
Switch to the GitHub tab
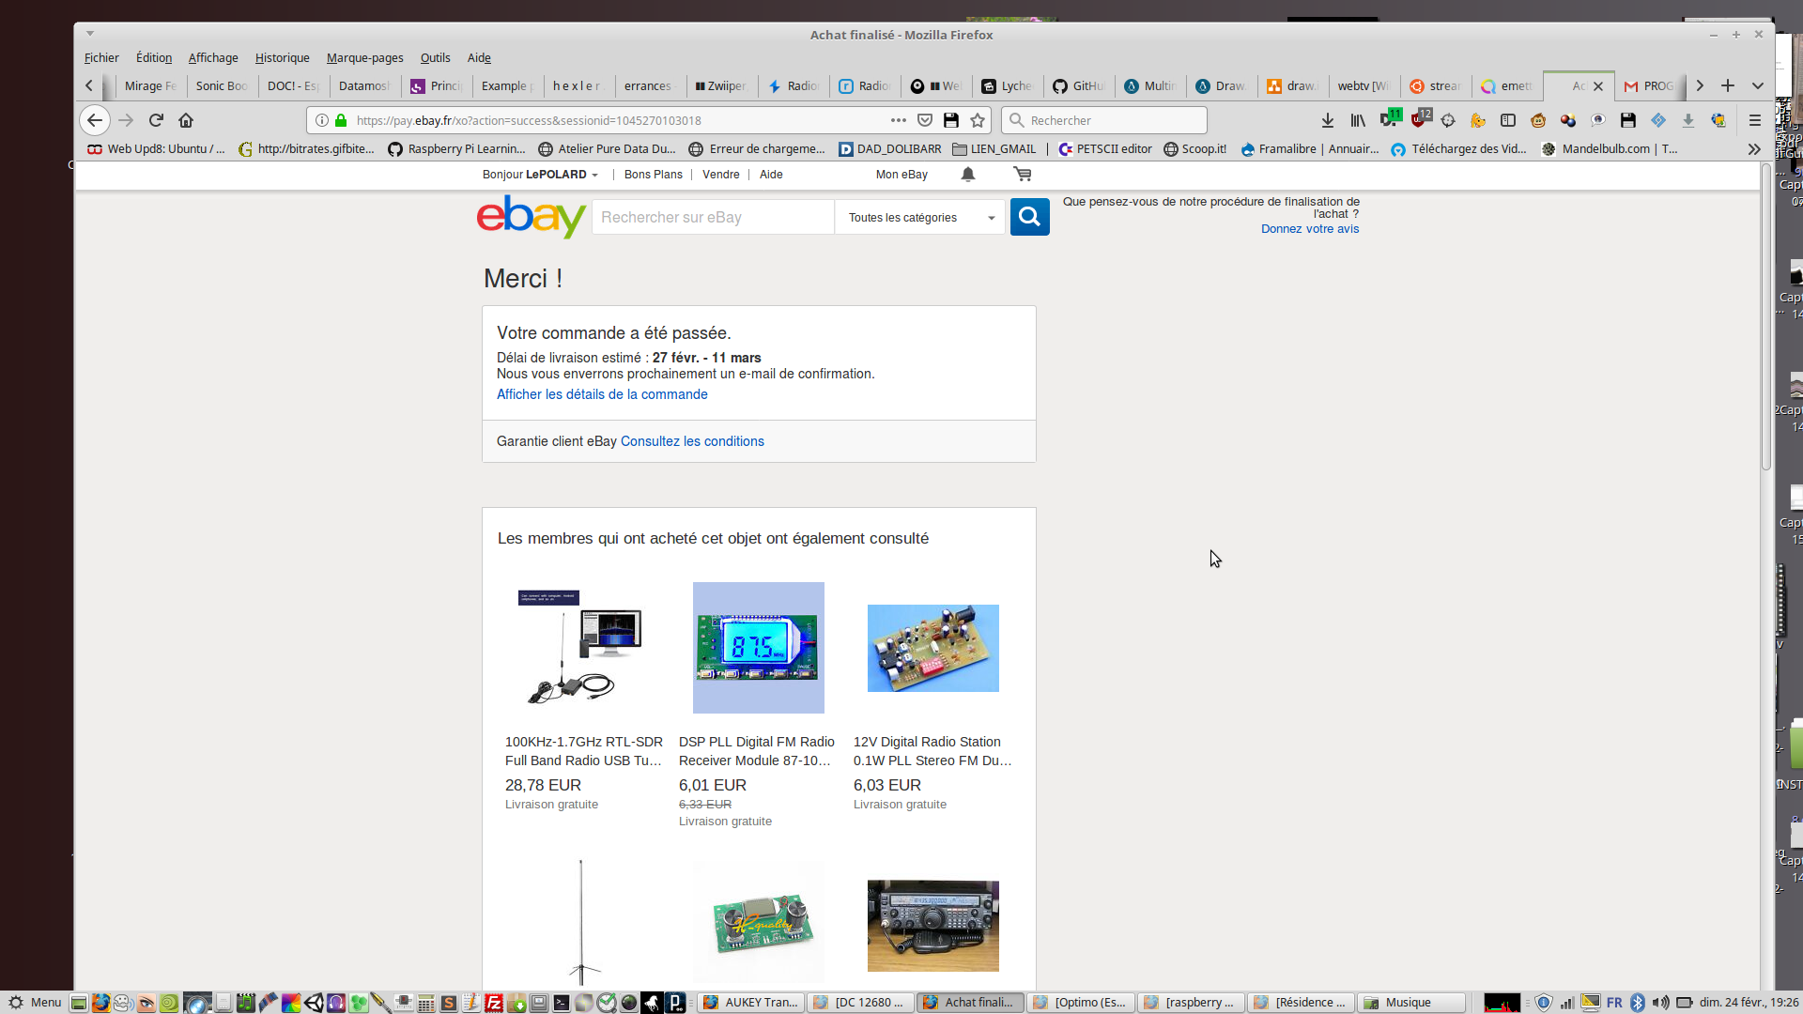(x=1079, y=86)
